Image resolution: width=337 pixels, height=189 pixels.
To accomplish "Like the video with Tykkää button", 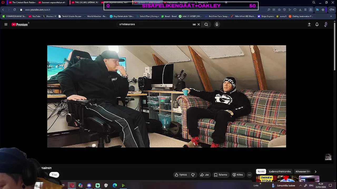I will pos(181,175).
